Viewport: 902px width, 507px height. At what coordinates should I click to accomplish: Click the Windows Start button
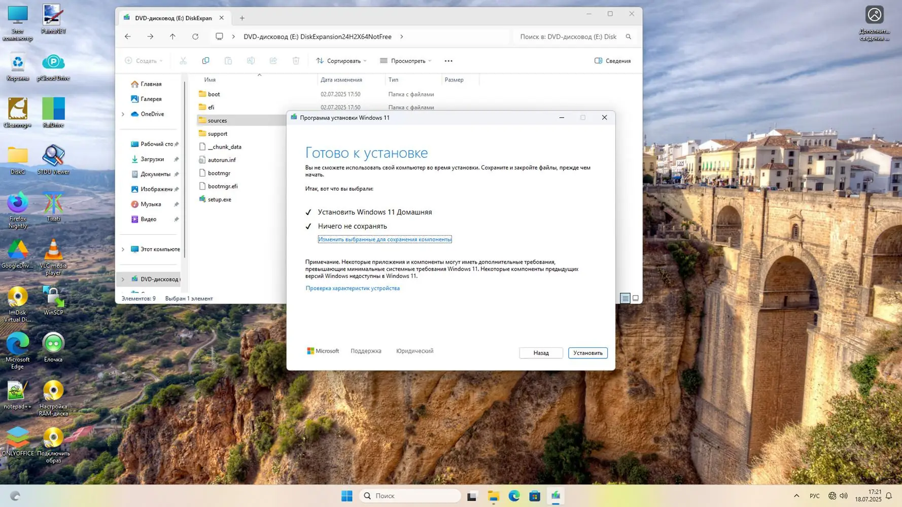click(x=347, y=496)
